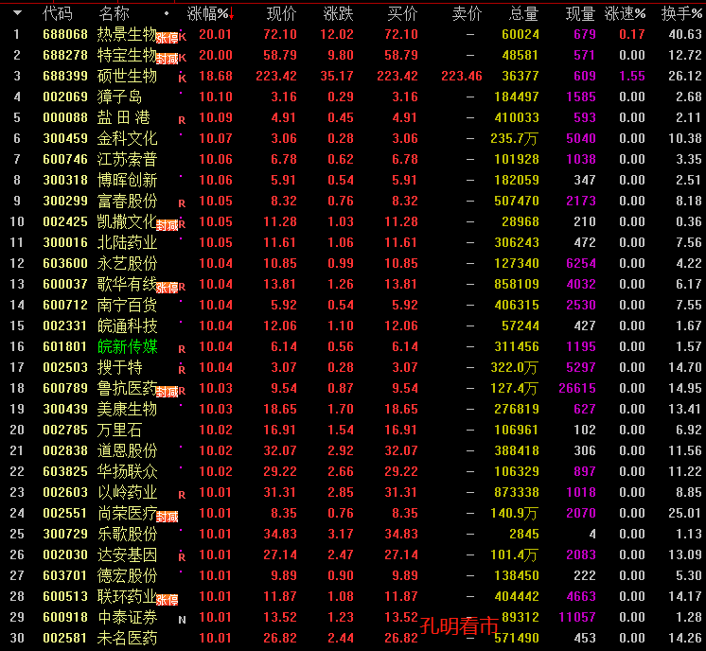Screen dimensions: 706x651
Task: Select stock name 乐歌股份
Action: click(x=127, y=534)
